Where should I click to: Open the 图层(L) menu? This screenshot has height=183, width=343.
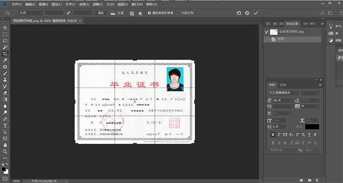[x=56, y=4]
